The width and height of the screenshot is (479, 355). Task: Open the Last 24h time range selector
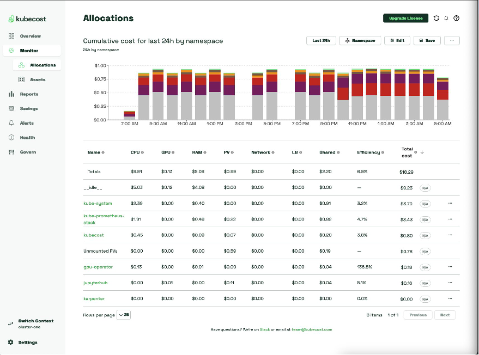tap(320, 40)
